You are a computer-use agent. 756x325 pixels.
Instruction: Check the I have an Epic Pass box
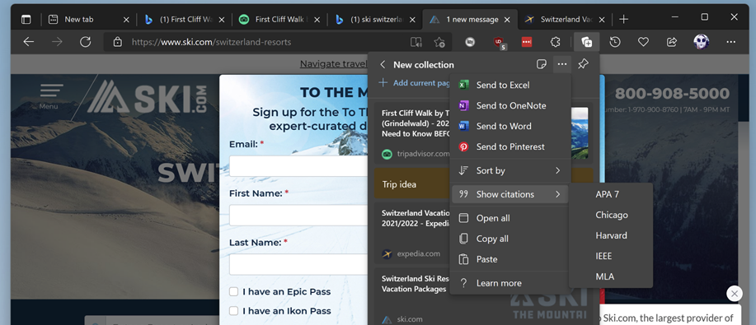[234, 291]
